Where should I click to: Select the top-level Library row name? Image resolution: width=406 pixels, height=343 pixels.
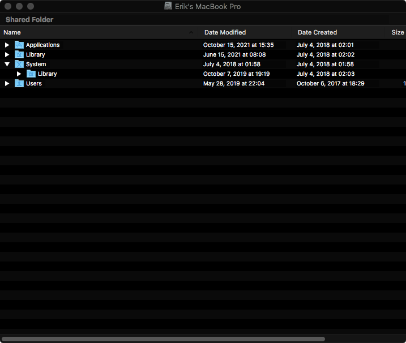tap(36, 55)
